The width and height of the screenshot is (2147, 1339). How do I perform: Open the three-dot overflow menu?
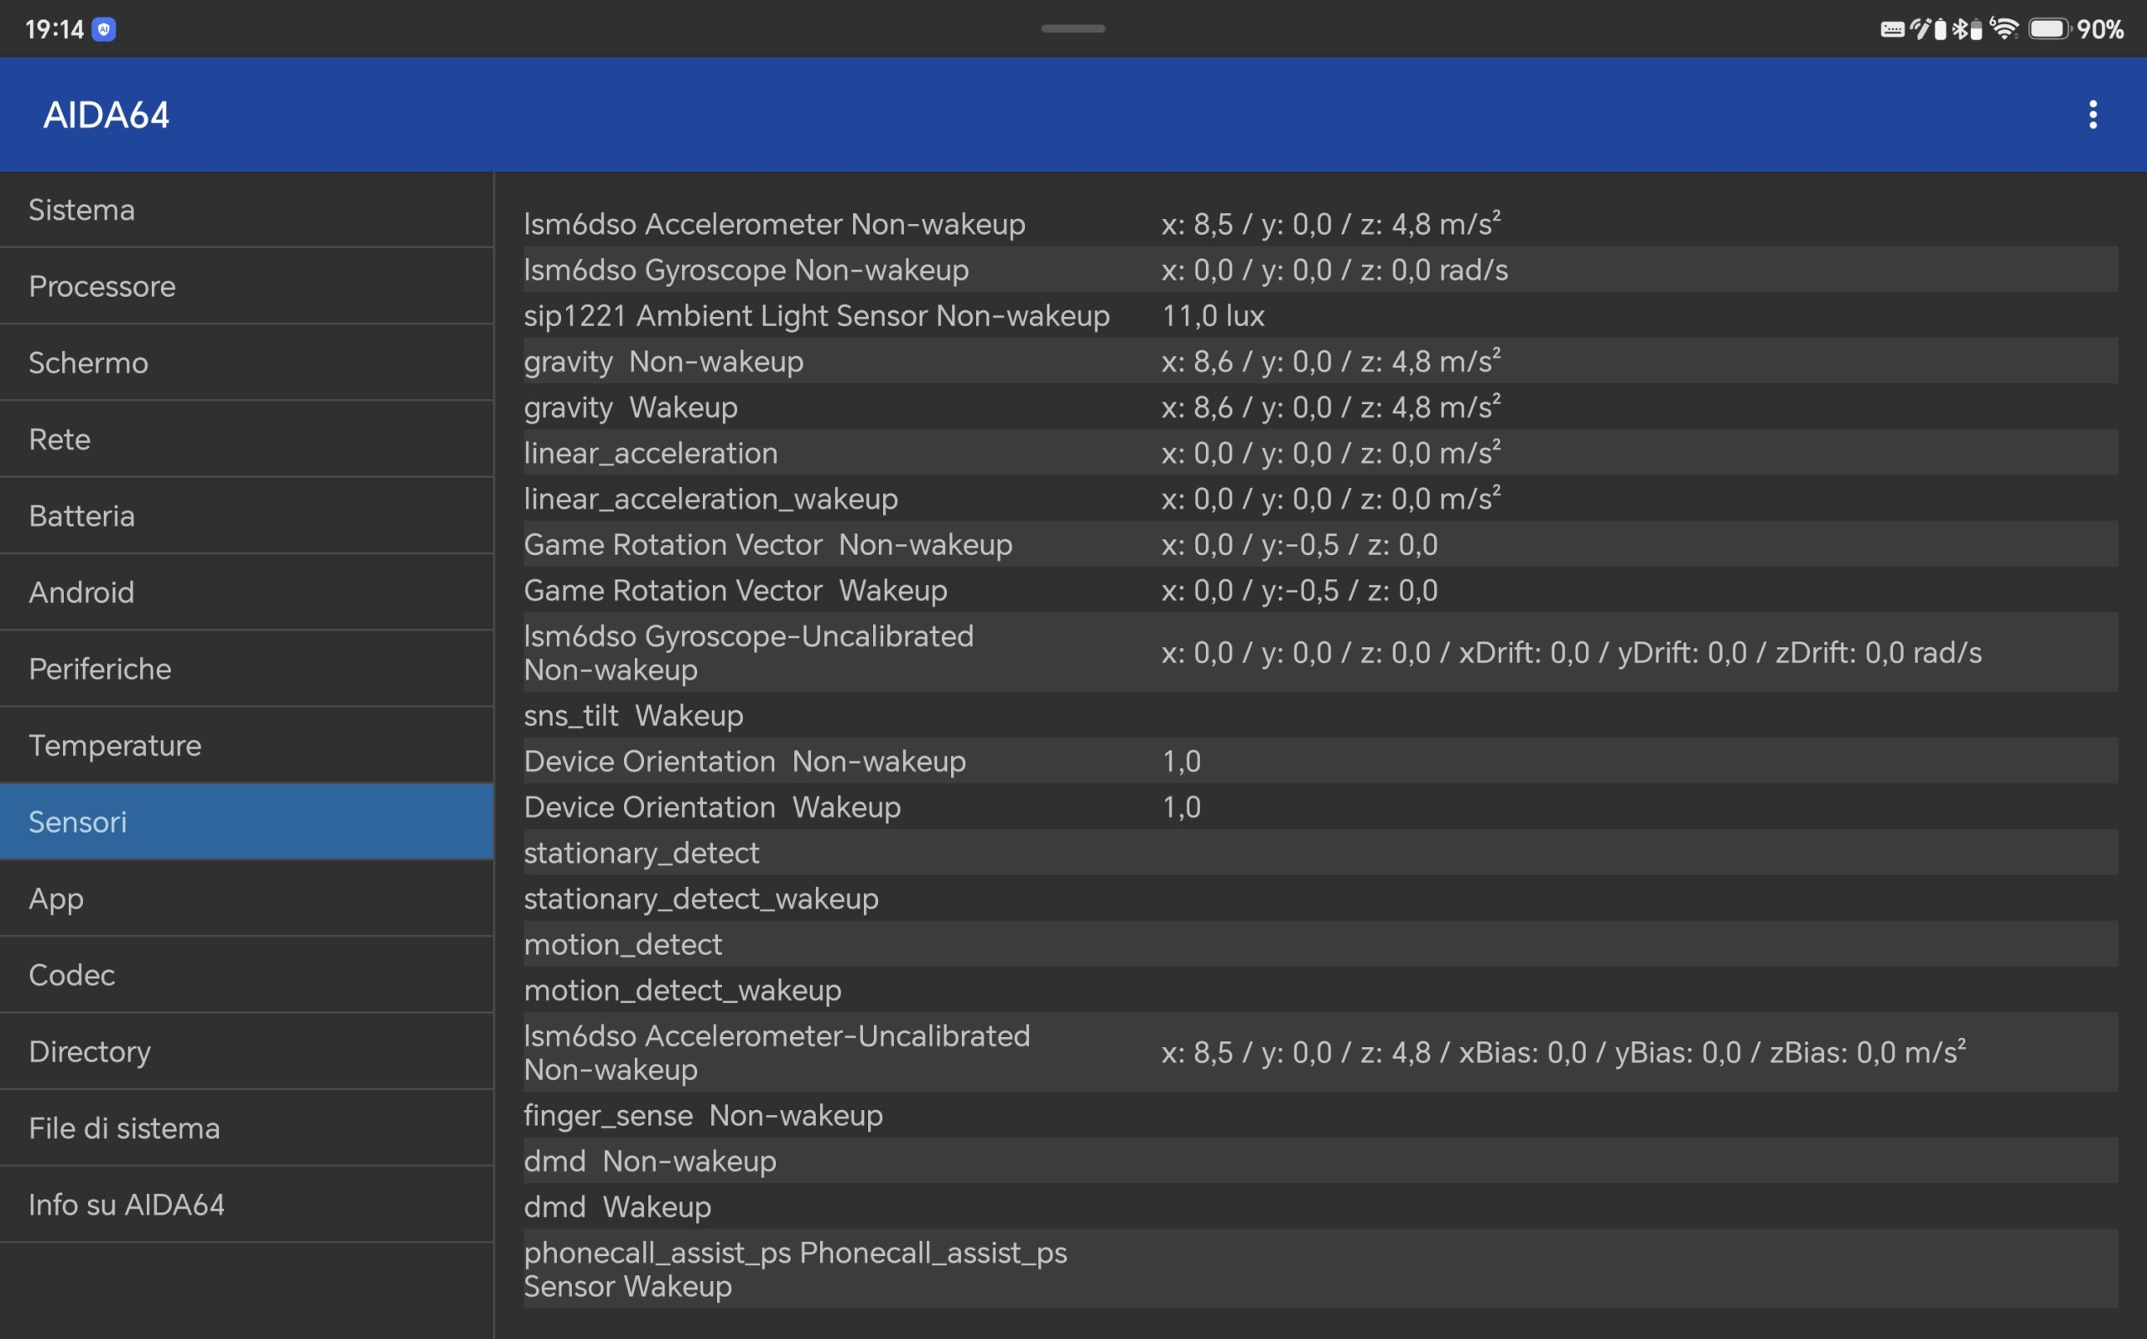point(2092,114)
